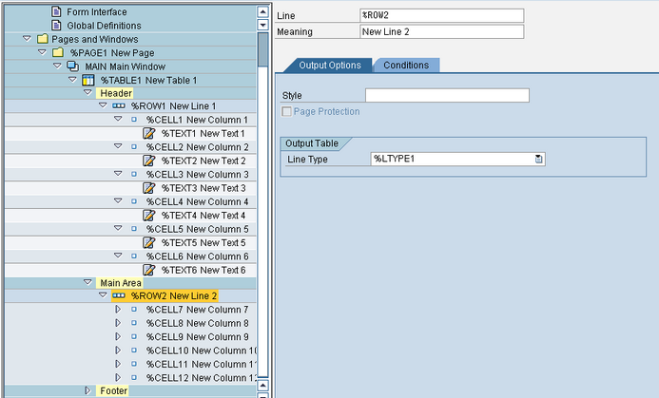Click the %TEXT1 text edit icon
This screenshot has width=659, height=398.
[148, 133]
